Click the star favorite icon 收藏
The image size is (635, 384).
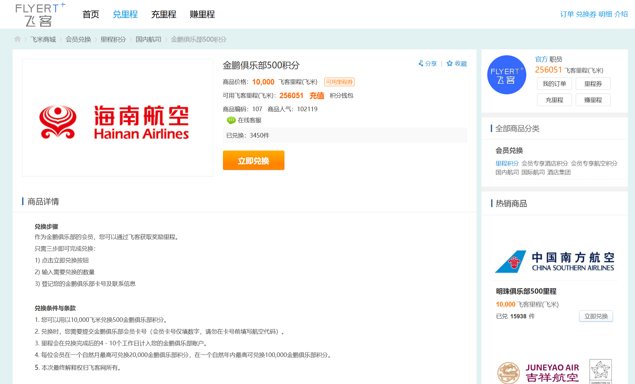(x=449, y=63)
